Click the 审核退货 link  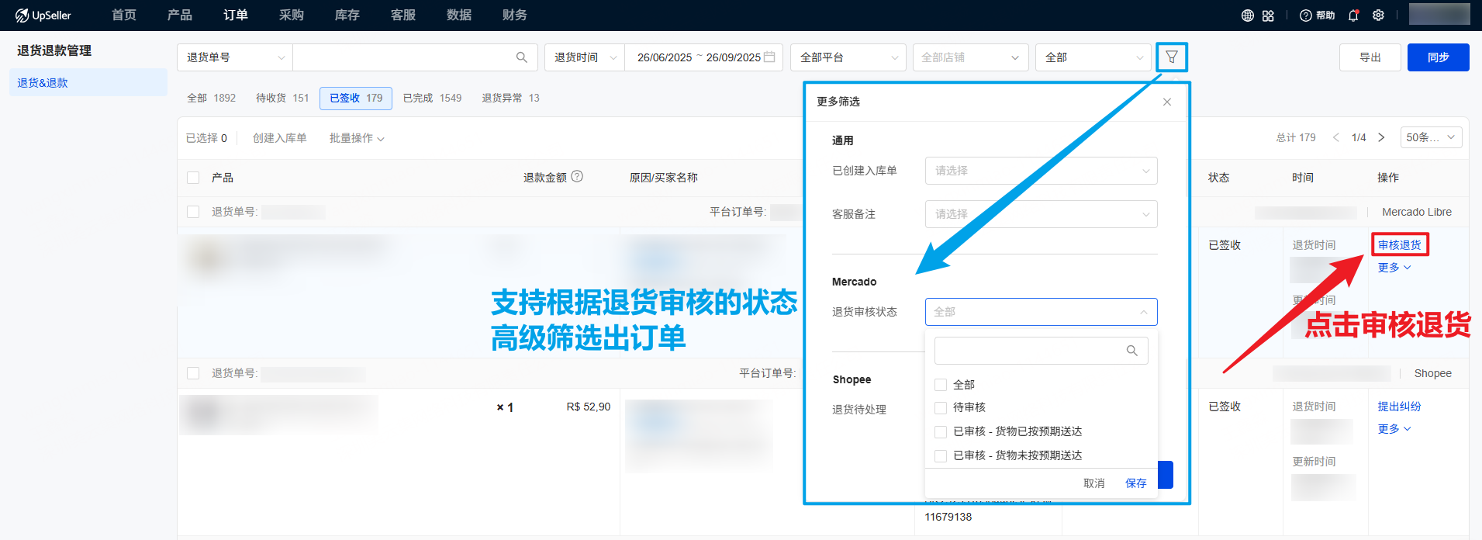coord(1399,245)
